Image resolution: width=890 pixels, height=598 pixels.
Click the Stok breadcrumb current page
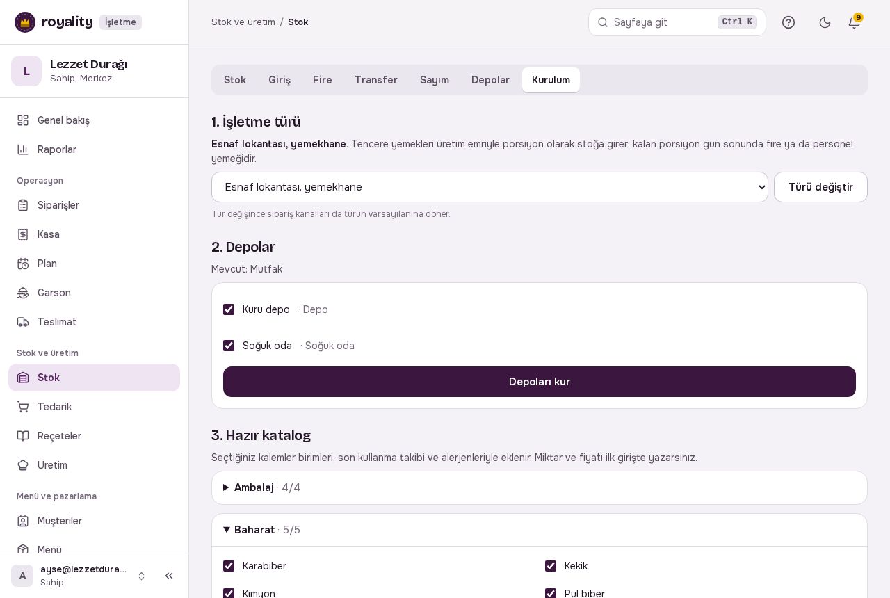click(298, 22)
